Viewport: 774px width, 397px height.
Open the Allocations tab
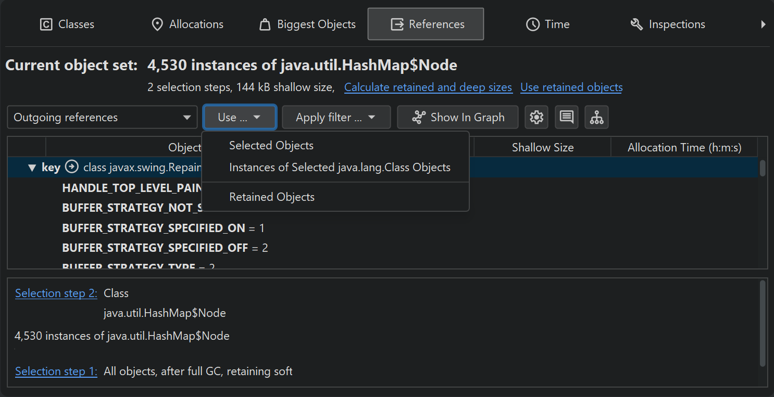pyautogui.click(x=187, y=24)
